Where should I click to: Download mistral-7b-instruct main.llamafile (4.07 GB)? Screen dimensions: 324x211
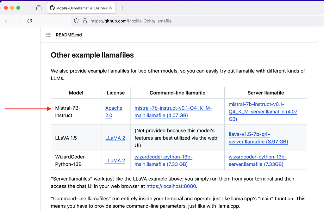[x=173, y=112]
